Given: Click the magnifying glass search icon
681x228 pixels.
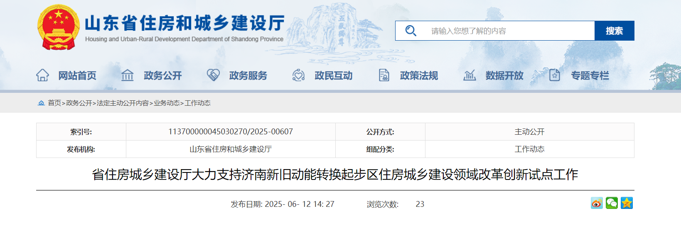Looking at the screenshot, I should (411, 31).
